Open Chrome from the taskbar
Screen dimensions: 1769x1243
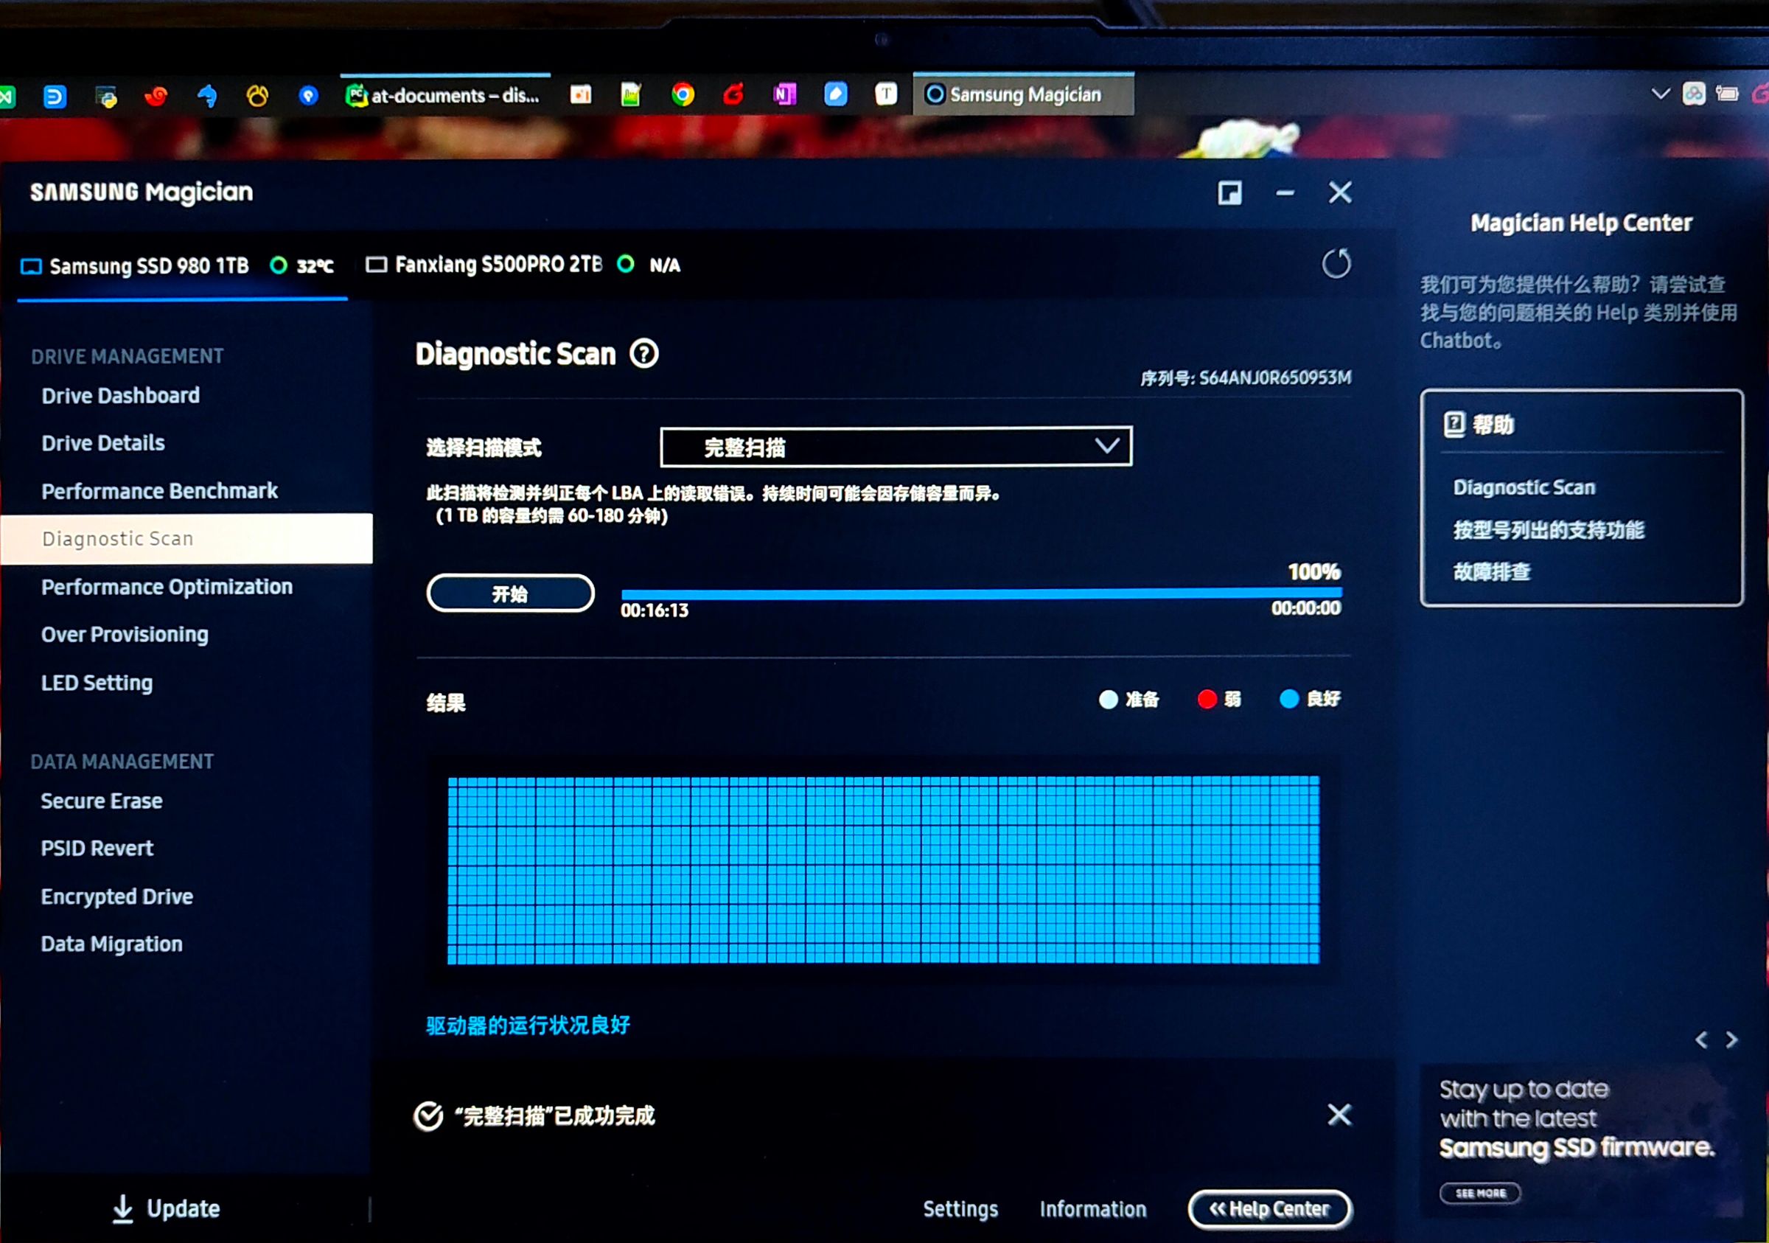pos(683,95)
